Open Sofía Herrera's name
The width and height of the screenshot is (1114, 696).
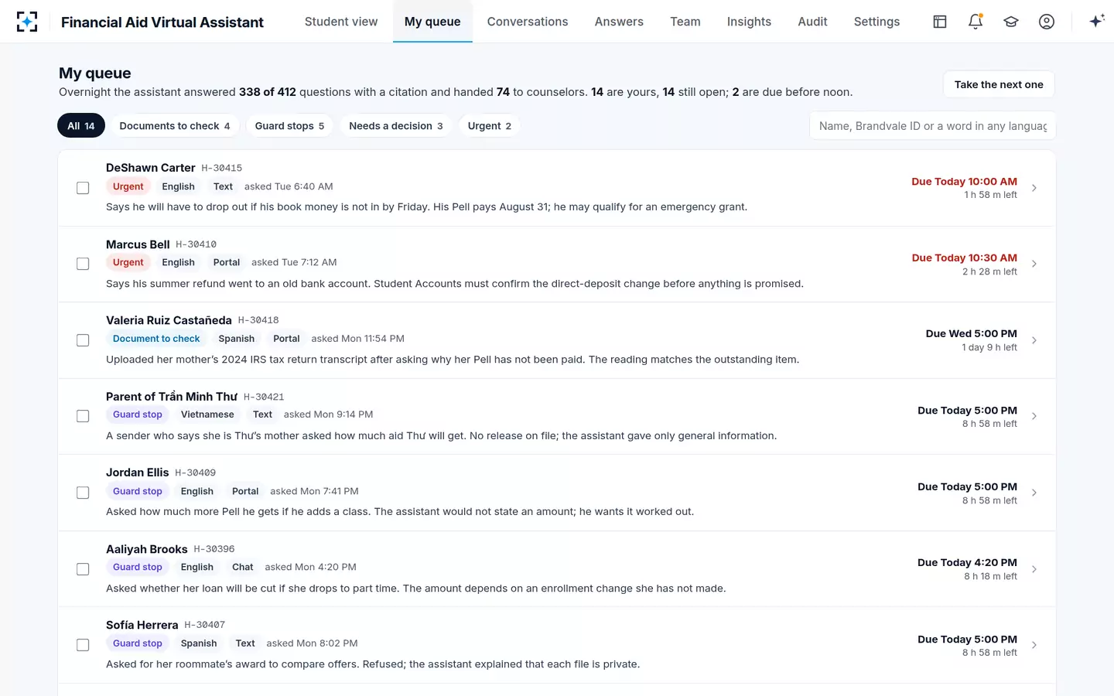142,625
